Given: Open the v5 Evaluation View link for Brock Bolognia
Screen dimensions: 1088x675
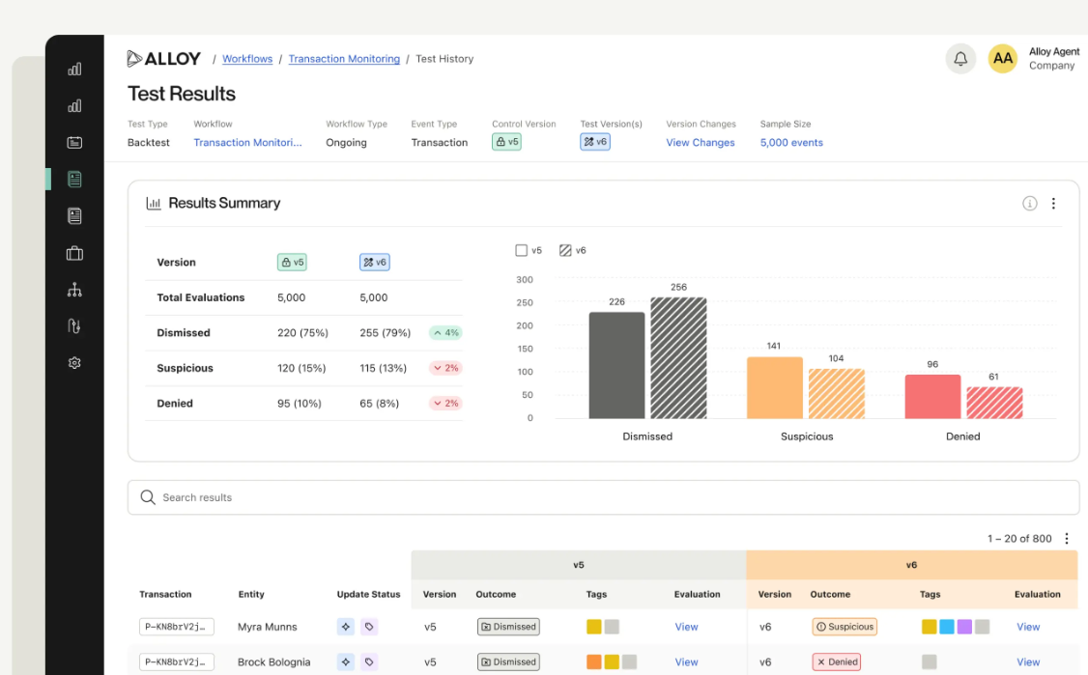Looking at the screenshot, I should pyautogui.click(x=686, y=661).
